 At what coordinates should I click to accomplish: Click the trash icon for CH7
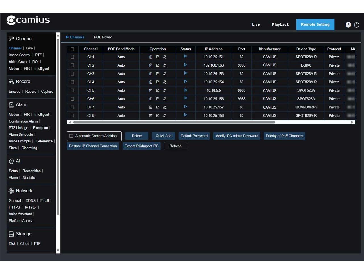tap(151, 107)
